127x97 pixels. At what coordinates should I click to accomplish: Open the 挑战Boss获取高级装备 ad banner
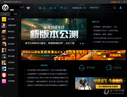[73, 55]
